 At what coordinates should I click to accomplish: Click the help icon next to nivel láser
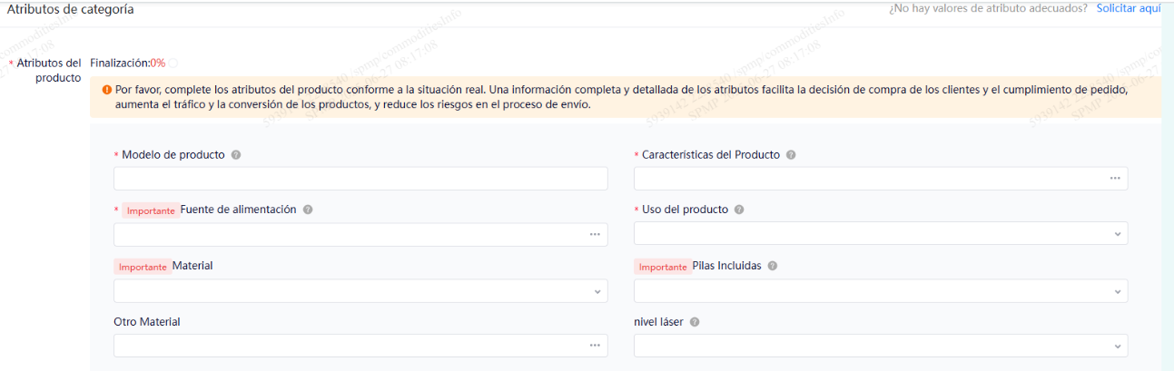coord(695,322)
